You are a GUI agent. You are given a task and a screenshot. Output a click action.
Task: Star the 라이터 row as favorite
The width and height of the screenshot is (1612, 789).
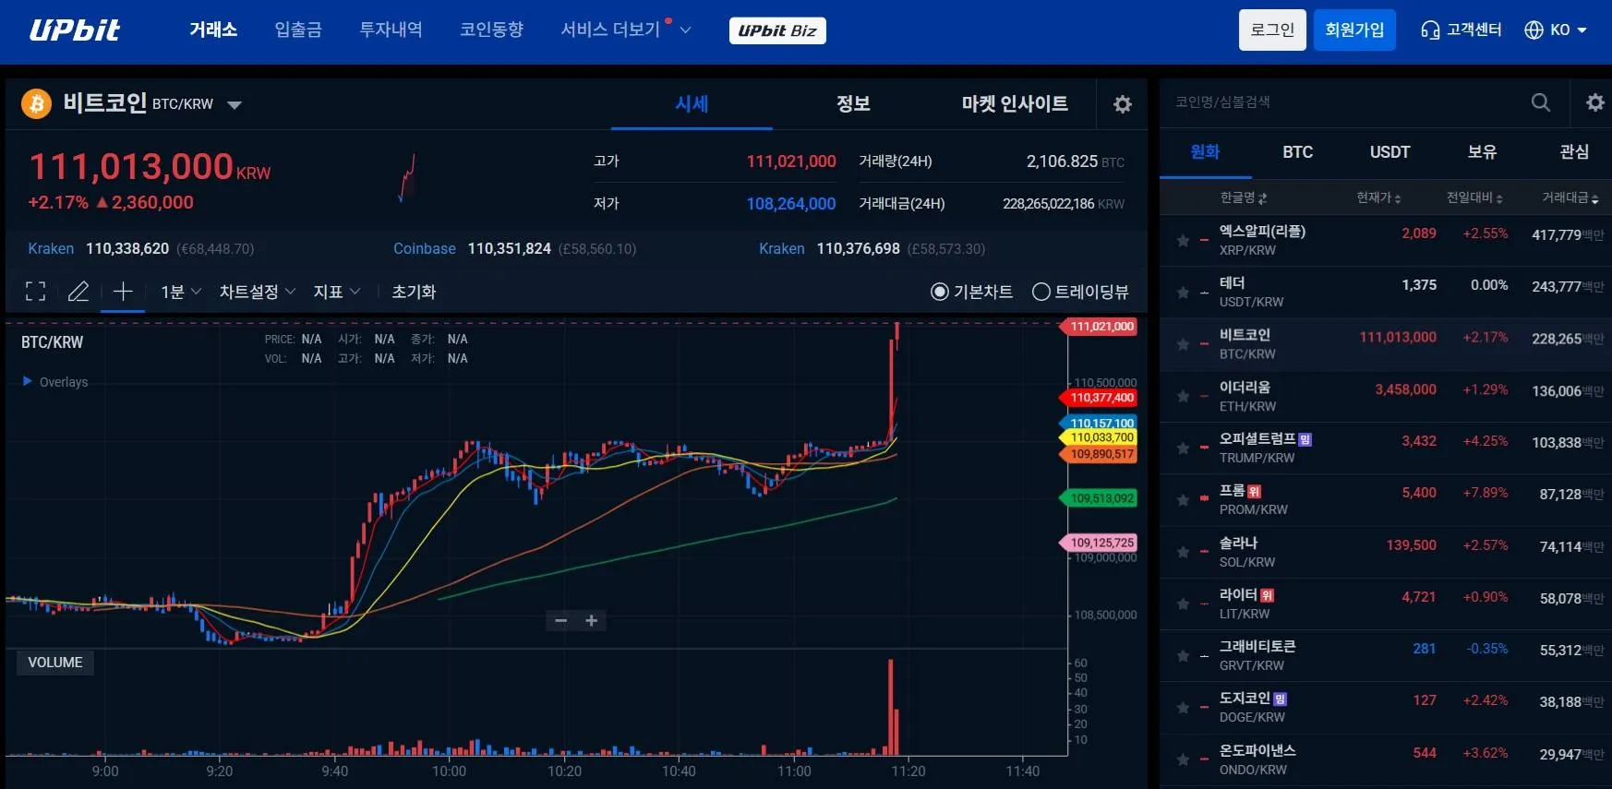1183,604
